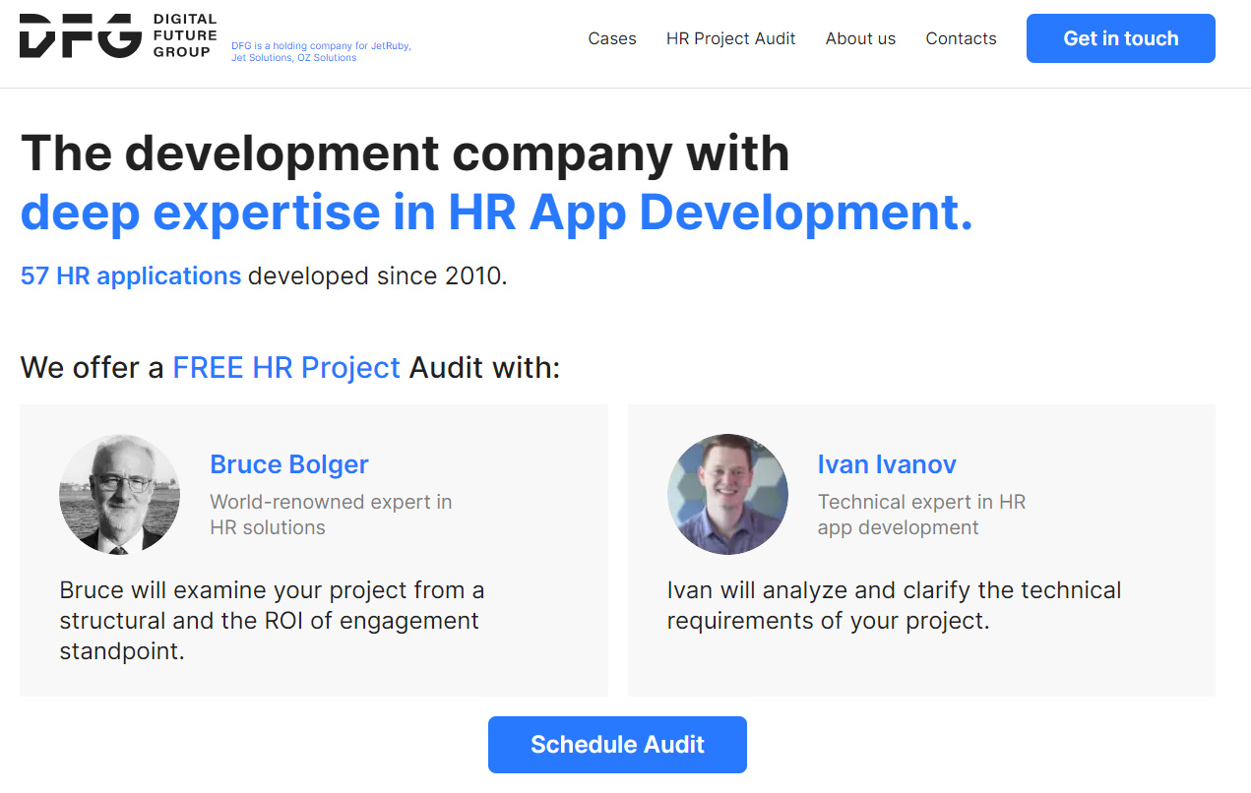Open the About us section
The width and height of the screenshot is (1251, 793).
[x=860, y=38]
